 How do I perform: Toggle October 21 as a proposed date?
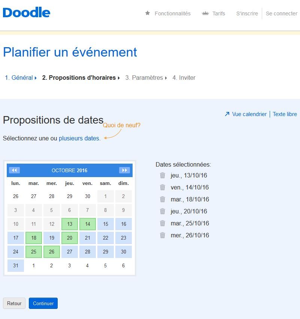(88, 238)
